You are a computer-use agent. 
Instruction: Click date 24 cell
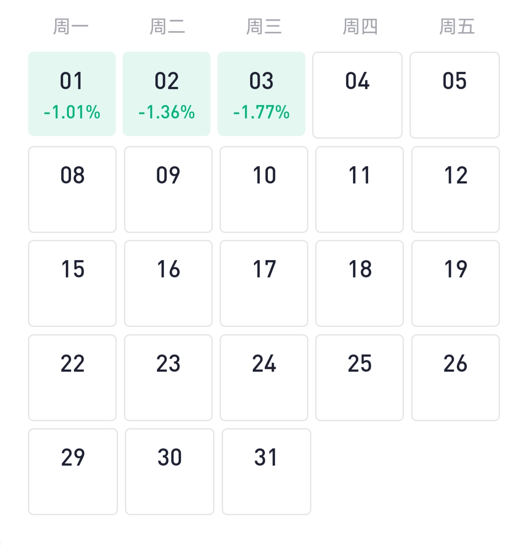point(264,377)
